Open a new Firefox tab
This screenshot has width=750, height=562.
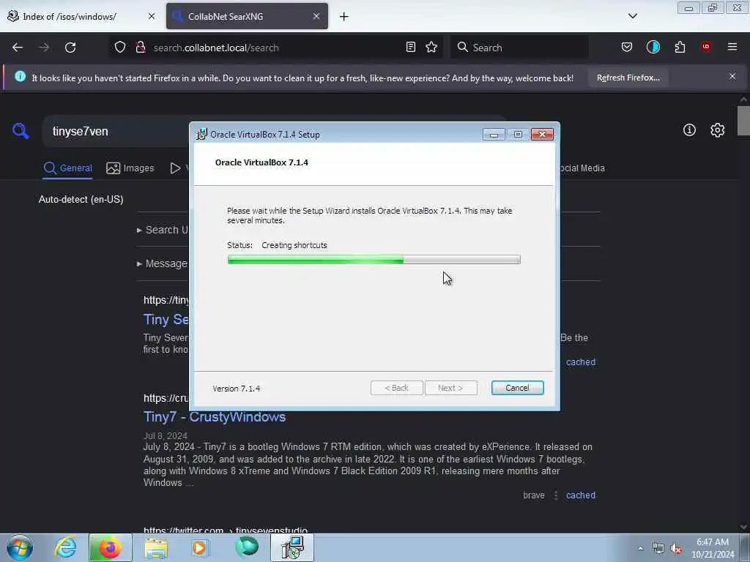click(344, 17)
